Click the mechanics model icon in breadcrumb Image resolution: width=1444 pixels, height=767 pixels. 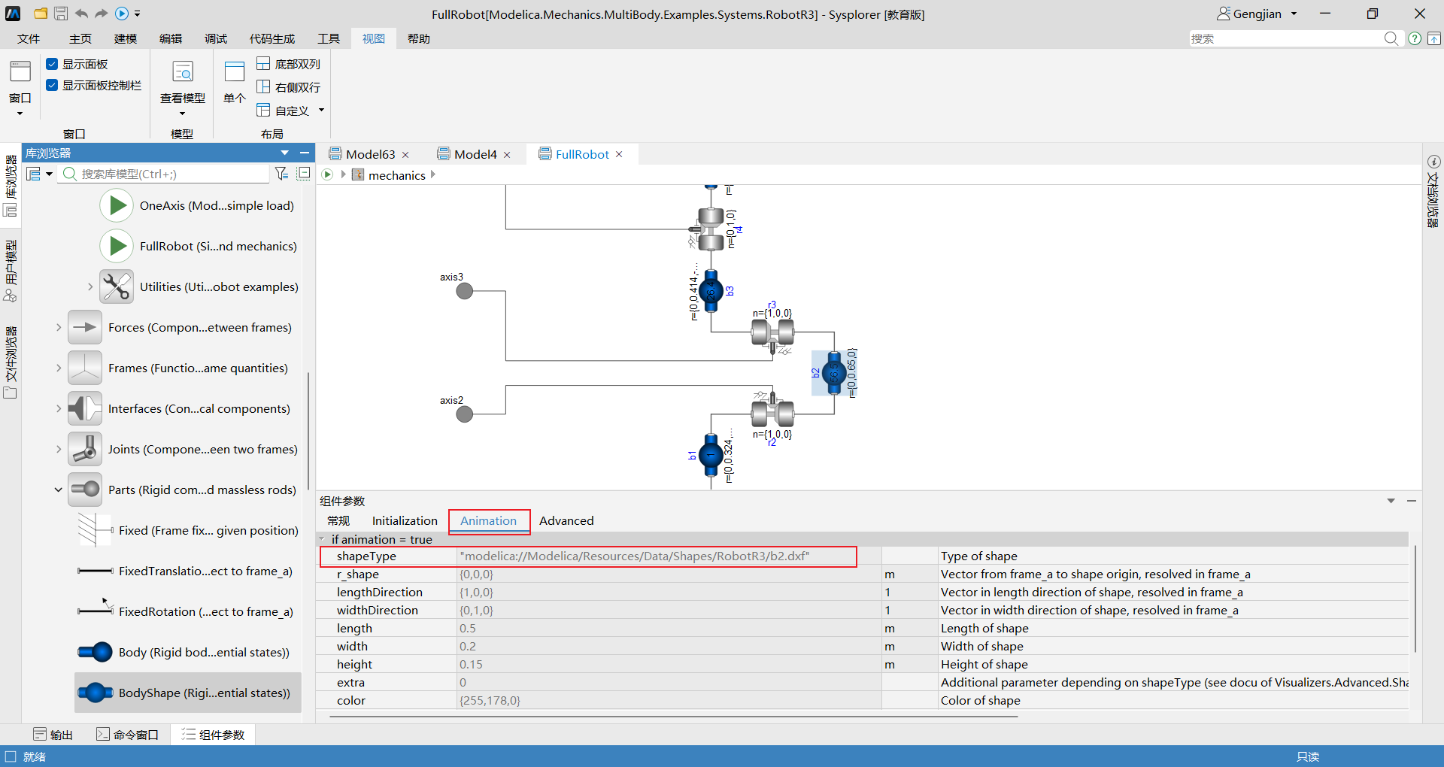(x=358, y=175)
